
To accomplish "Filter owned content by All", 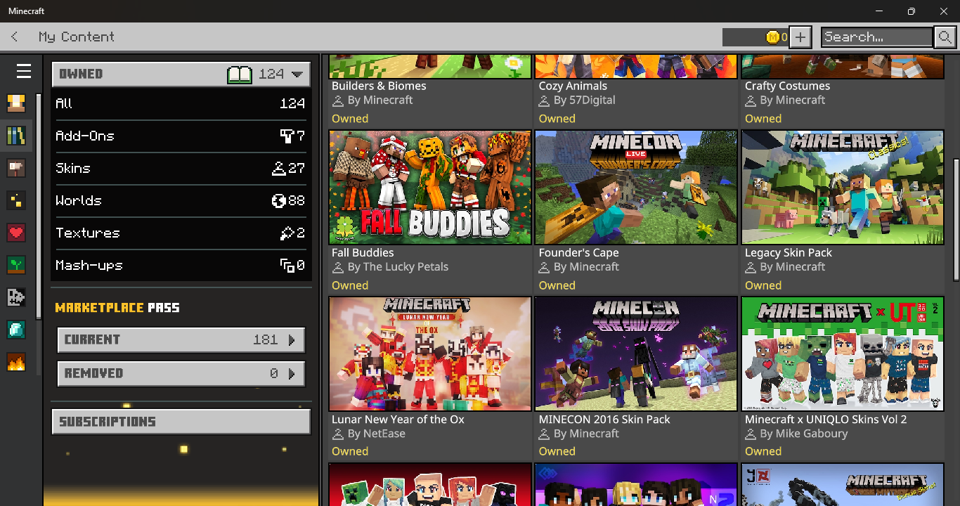I will tap(181, 103).
